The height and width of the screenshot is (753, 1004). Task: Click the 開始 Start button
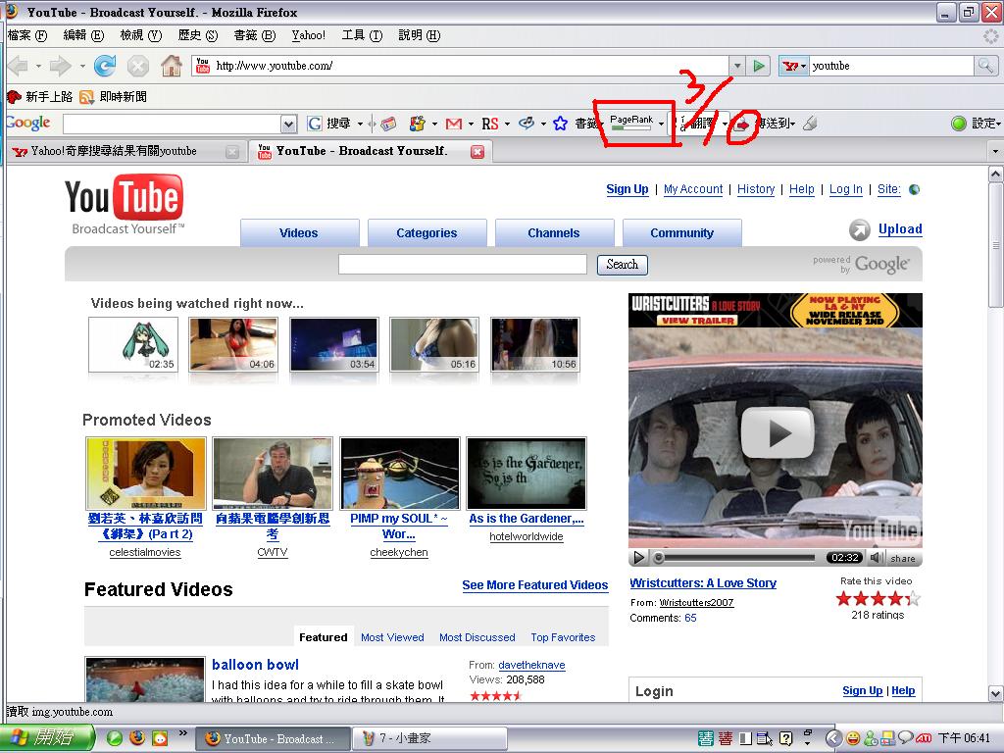[x=46, y=738]
